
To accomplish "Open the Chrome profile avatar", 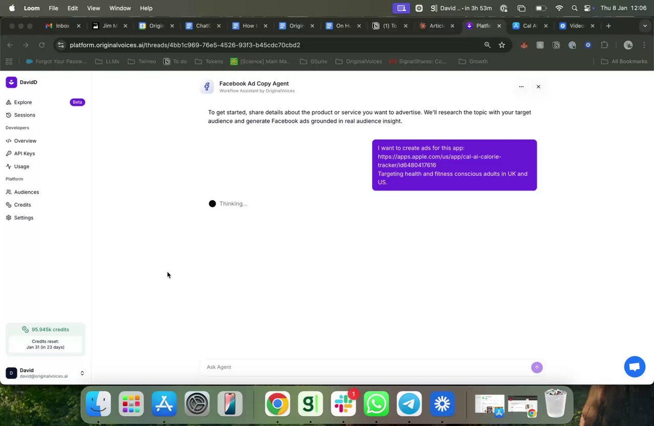I will (628, 45).
